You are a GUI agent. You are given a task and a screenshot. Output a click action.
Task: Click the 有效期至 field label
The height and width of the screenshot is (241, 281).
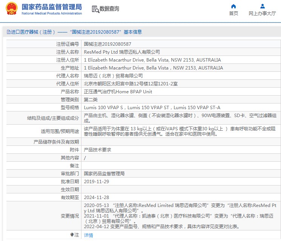click(70, 197)
